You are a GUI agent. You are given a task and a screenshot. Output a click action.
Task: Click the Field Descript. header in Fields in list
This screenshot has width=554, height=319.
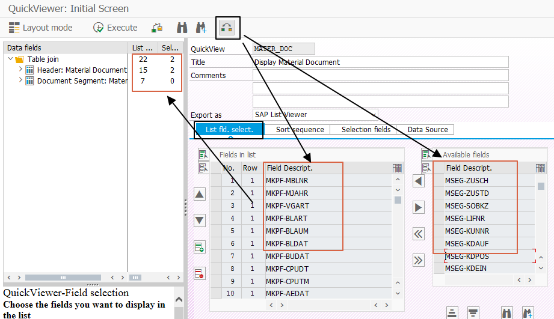click(328, 168)
